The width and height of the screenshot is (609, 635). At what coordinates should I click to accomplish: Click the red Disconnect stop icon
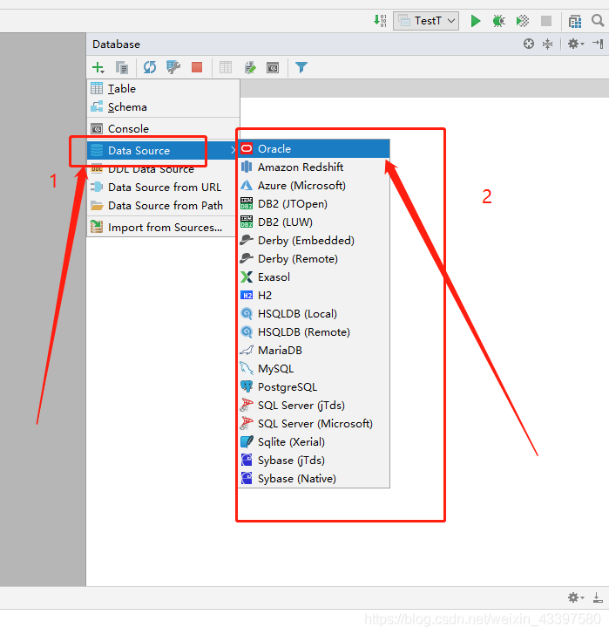click(x=197, y=67)
